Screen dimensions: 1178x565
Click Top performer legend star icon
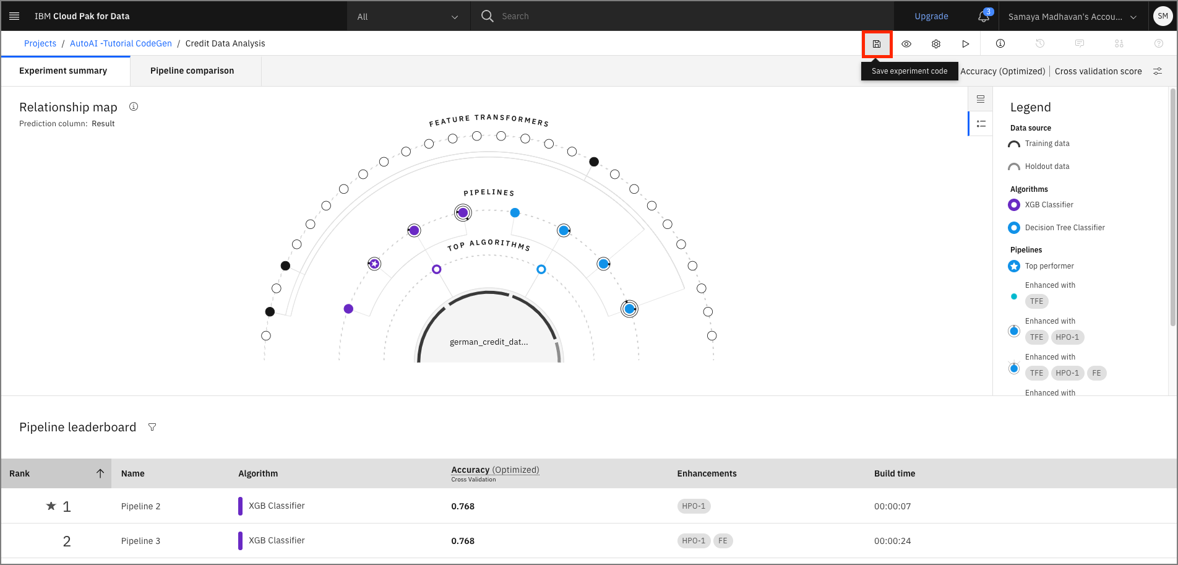tap(1014, 266)
